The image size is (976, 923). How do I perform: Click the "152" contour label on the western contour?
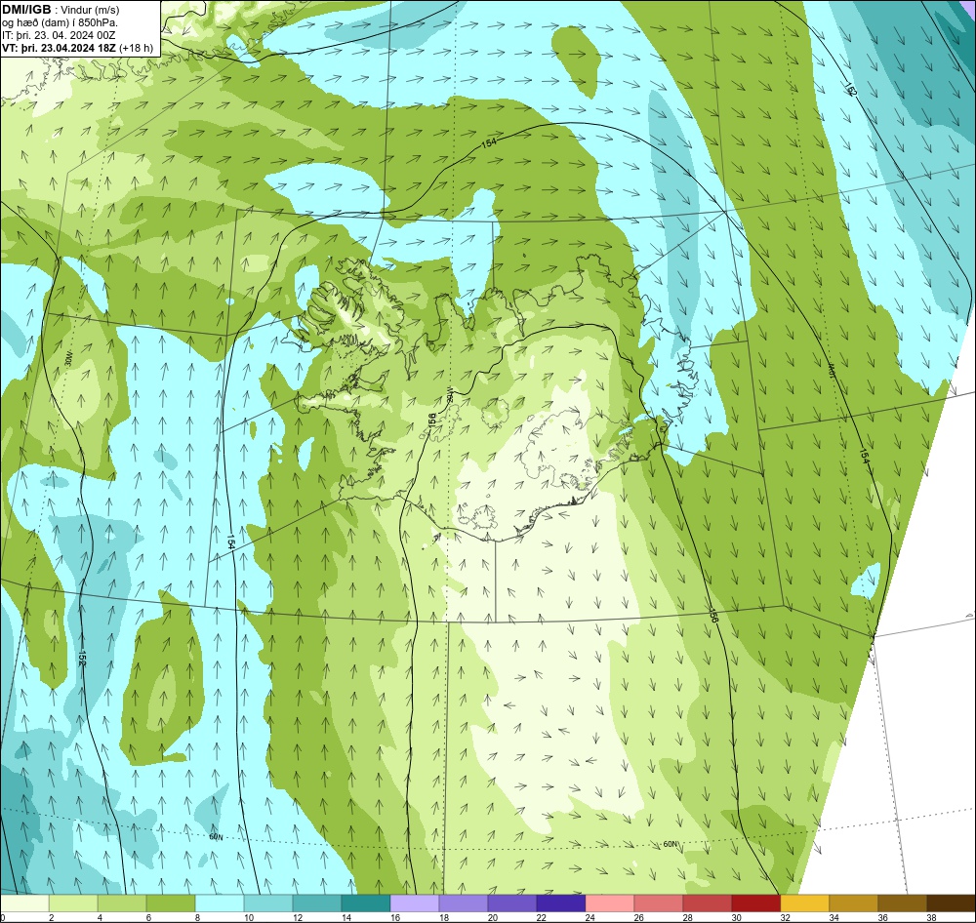(x=82, y=659)
